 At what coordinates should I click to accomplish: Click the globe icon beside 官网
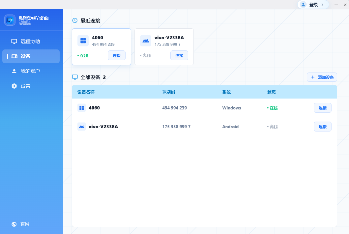pos(14,224)
